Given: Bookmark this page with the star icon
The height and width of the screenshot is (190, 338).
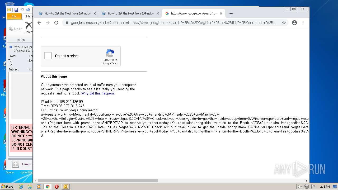Looking at the screenshot, I should click(x=284, y=23).
